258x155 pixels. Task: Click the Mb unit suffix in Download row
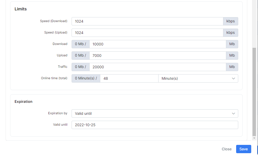[x=232, y=44]
